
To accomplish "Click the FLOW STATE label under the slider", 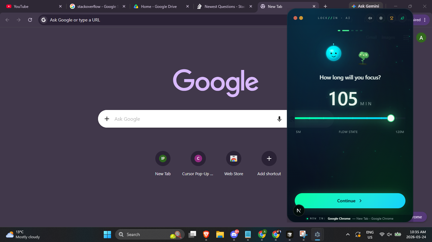I will pos(348,132).
